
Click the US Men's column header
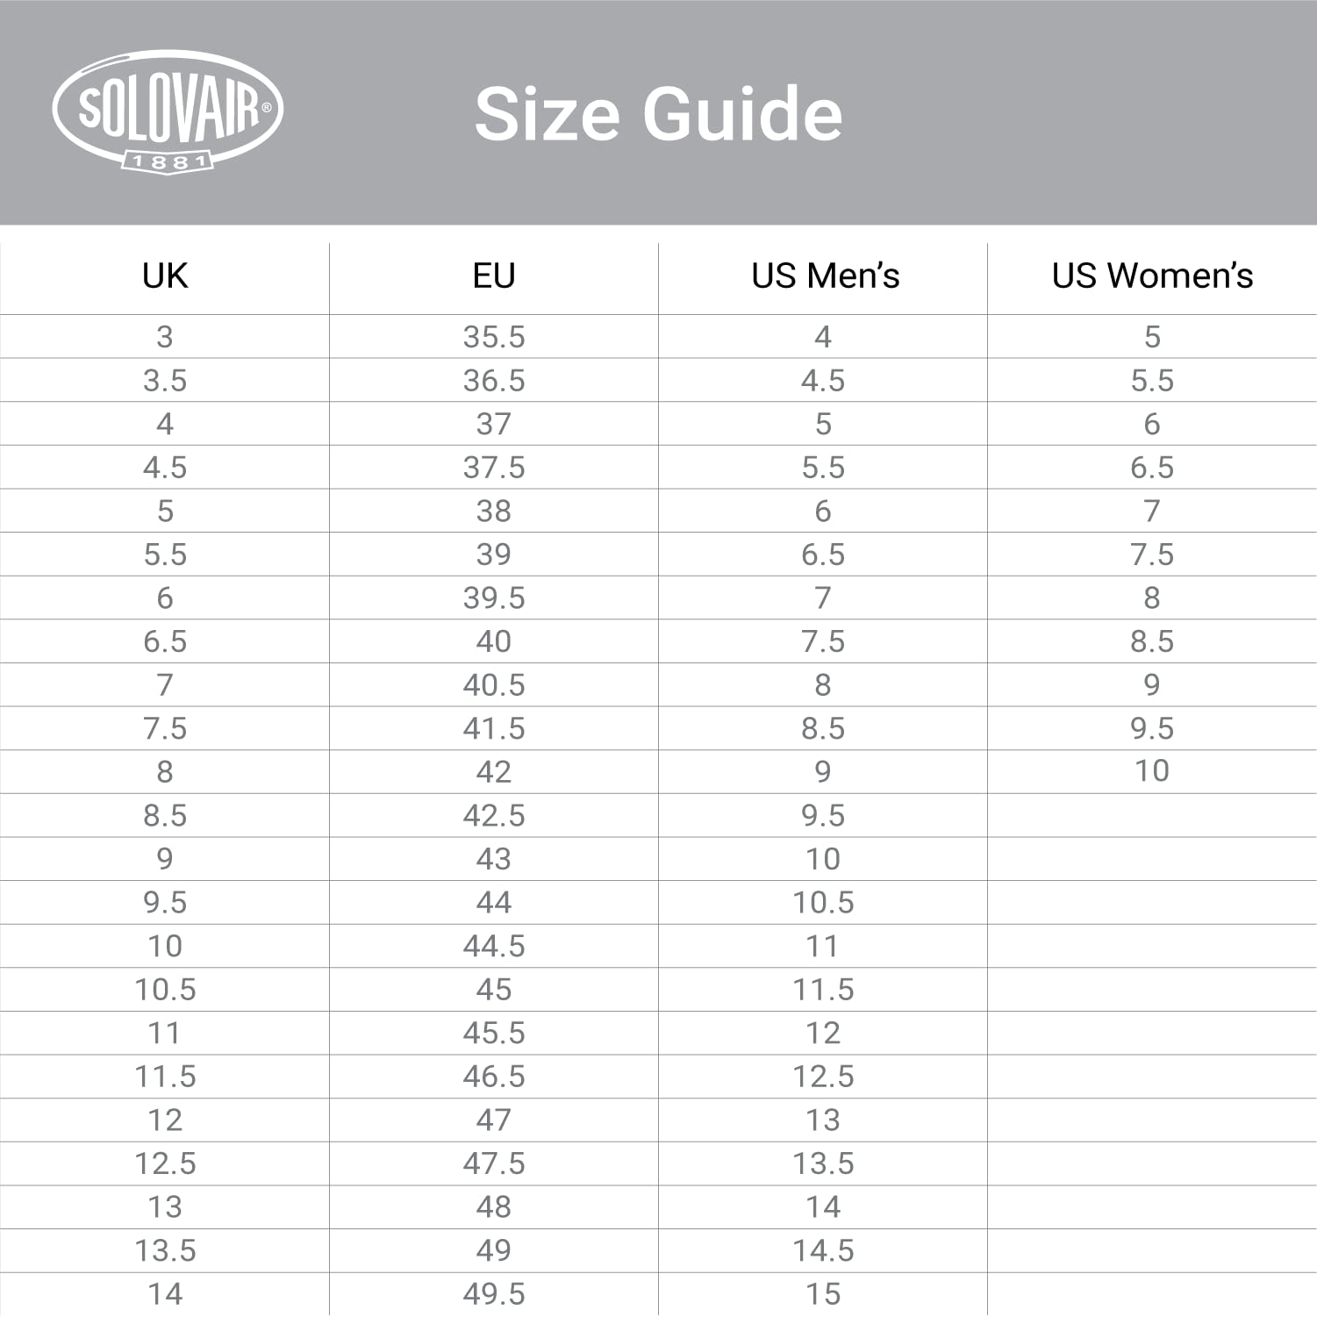[825, 276]
